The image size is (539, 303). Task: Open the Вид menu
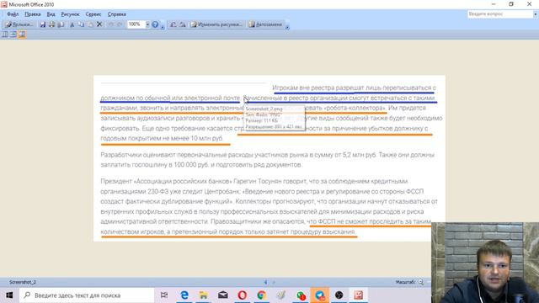[51, 14]
